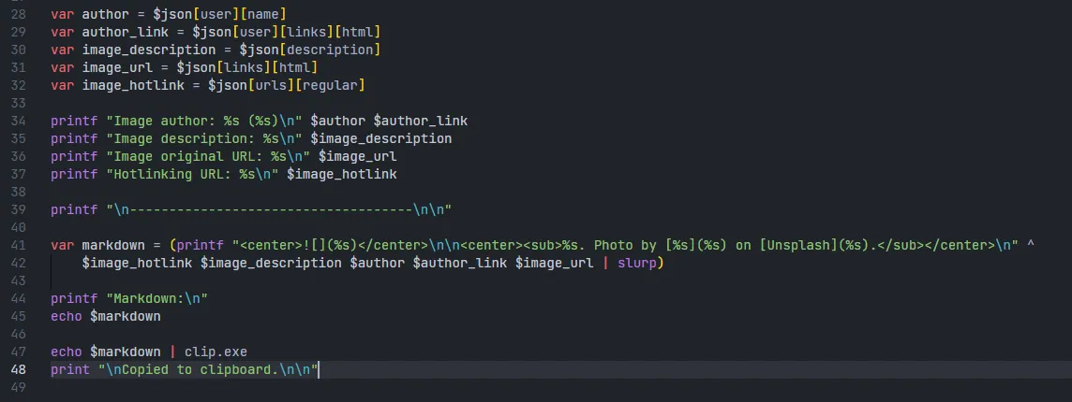This screenshot has width=1072, height=402.
Task: Click the <center>![](%s)</center> text on line 41
Action: pyautogui.click(x=335, y=245)
